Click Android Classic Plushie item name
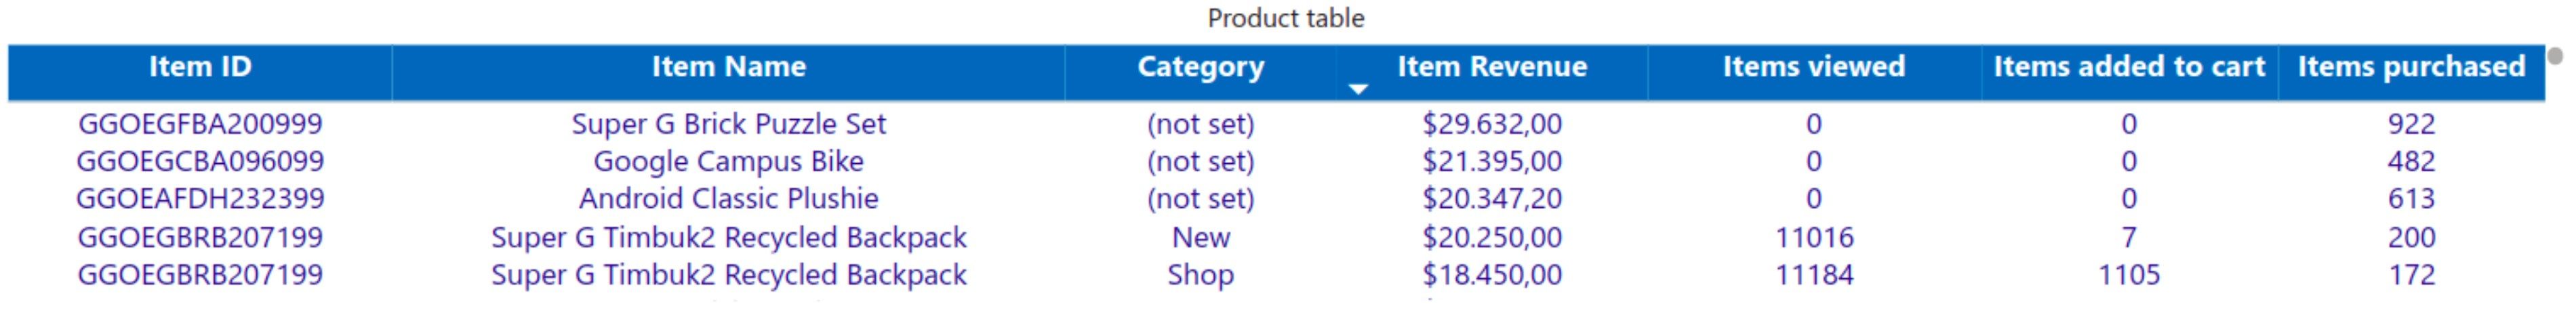This screenshot has height=310, width=2576. click(x=728, y=198)
